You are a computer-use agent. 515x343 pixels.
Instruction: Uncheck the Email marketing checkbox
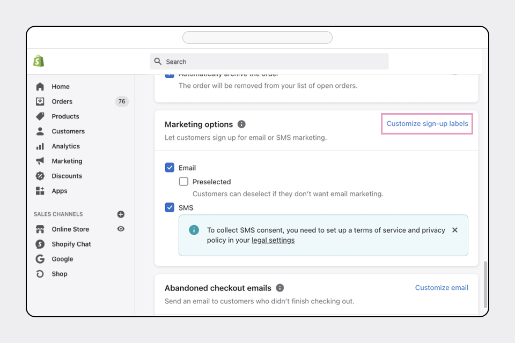click(170, 168)
